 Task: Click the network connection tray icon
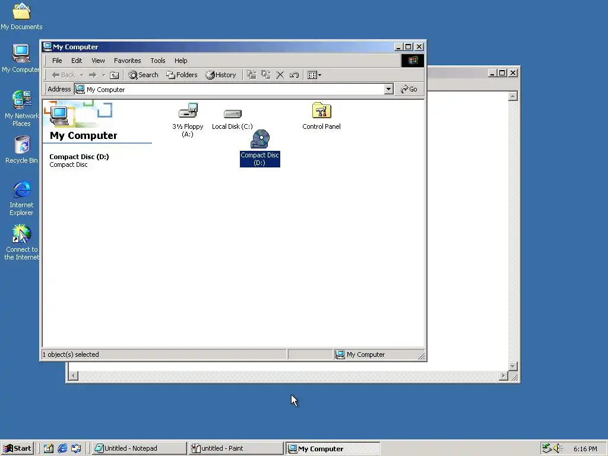pos(547,448)
